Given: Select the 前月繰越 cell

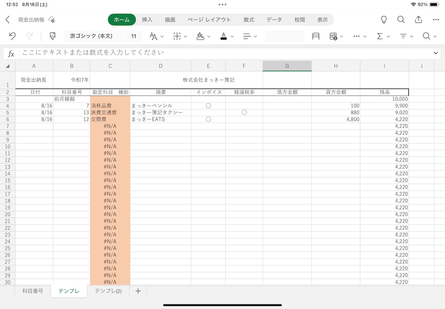Looking at the screenshot, I should pyautogui.click(x=71, y=99).
